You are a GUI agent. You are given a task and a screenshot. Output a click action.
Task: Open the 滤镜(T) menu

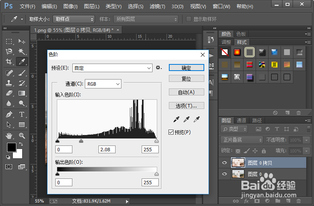click(x=158, y=6)
